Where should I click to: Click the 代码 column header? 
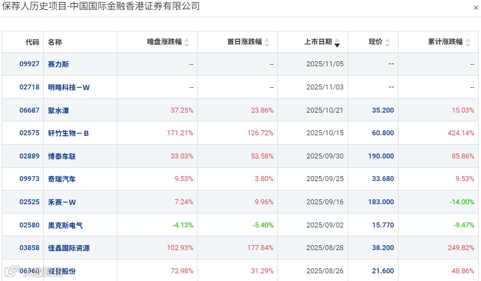pos(32,42)
